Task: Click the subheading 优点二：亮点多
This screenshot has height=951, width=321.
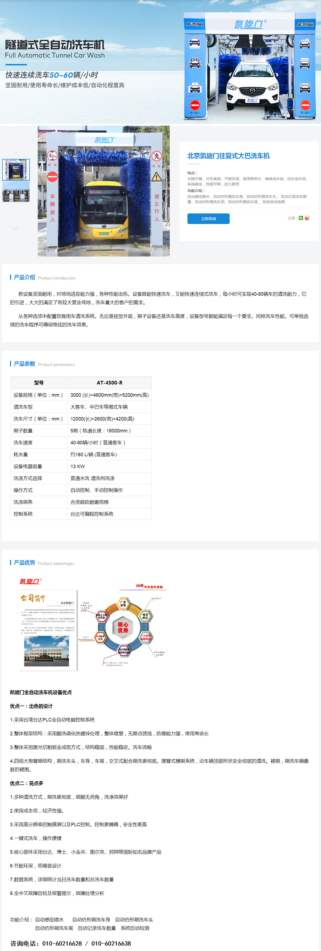Action: point(27,783)
